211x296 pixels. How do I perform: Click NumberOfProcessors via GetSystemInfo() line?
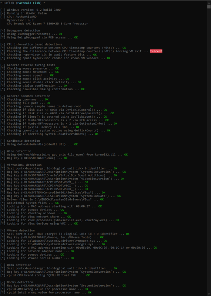coord(59,124)
